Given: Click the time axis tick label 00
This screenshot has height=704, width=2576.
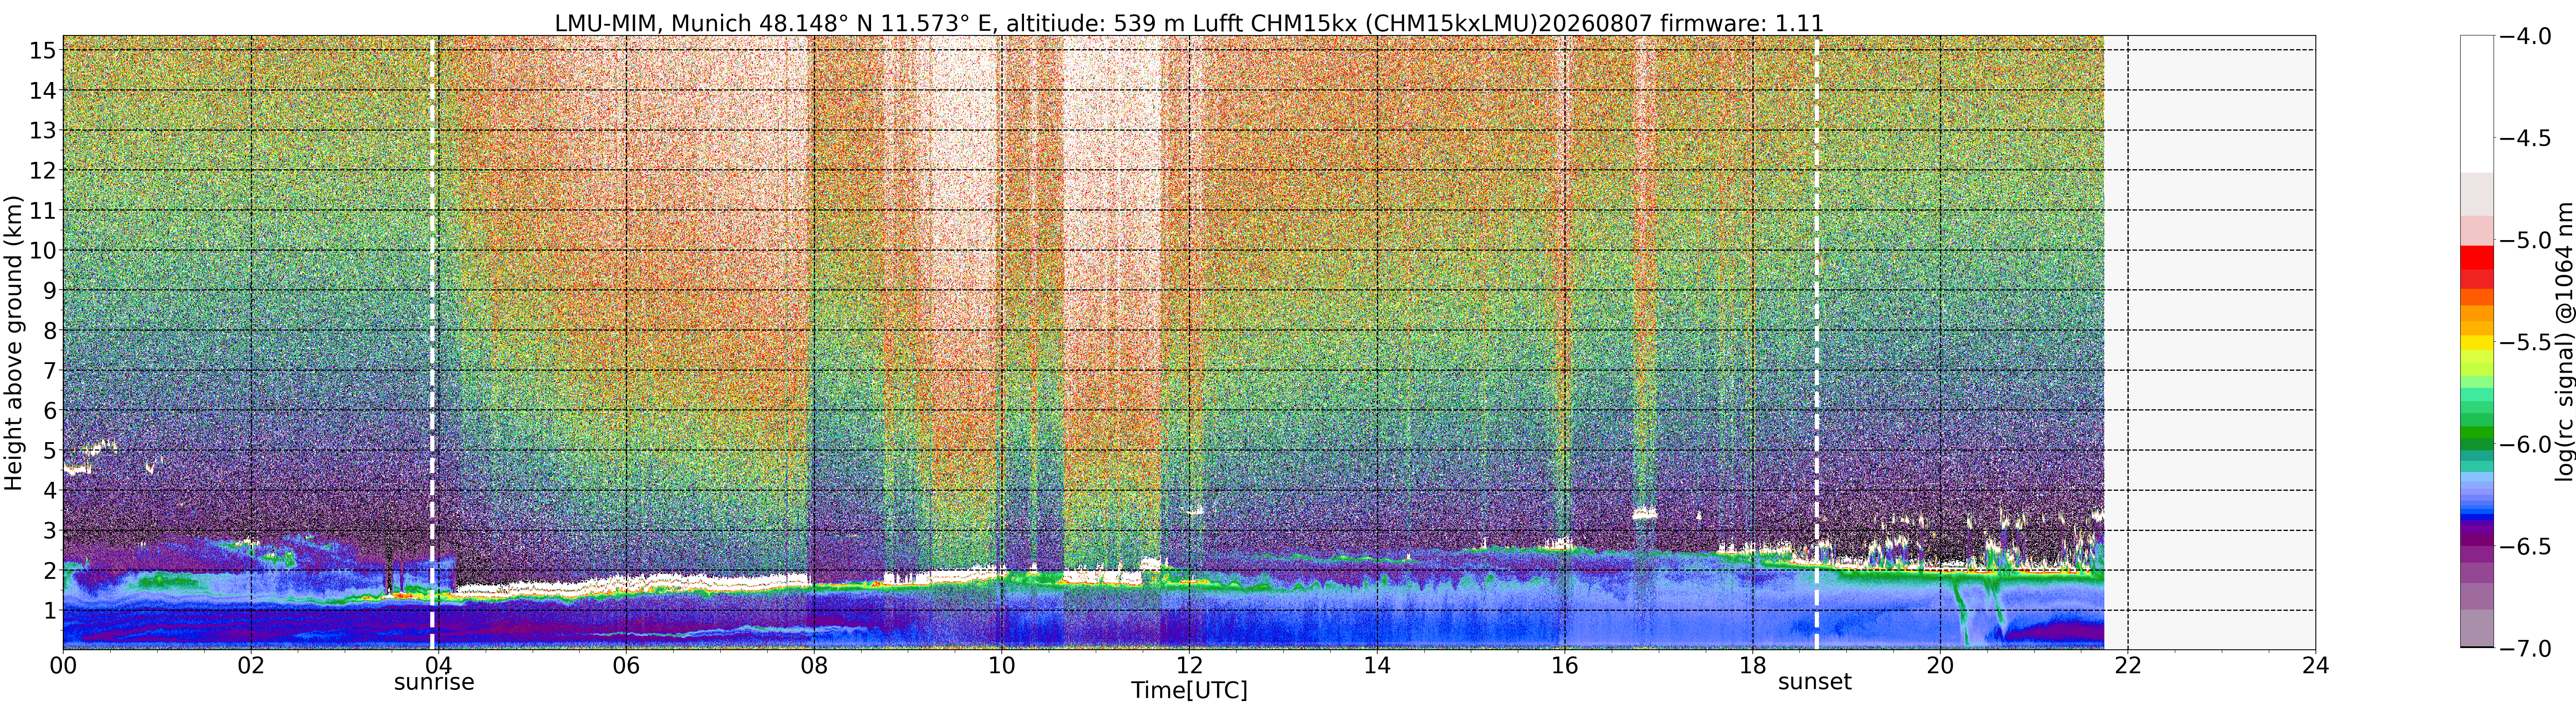Looking at the screenshot, I should tap(63, 666).
